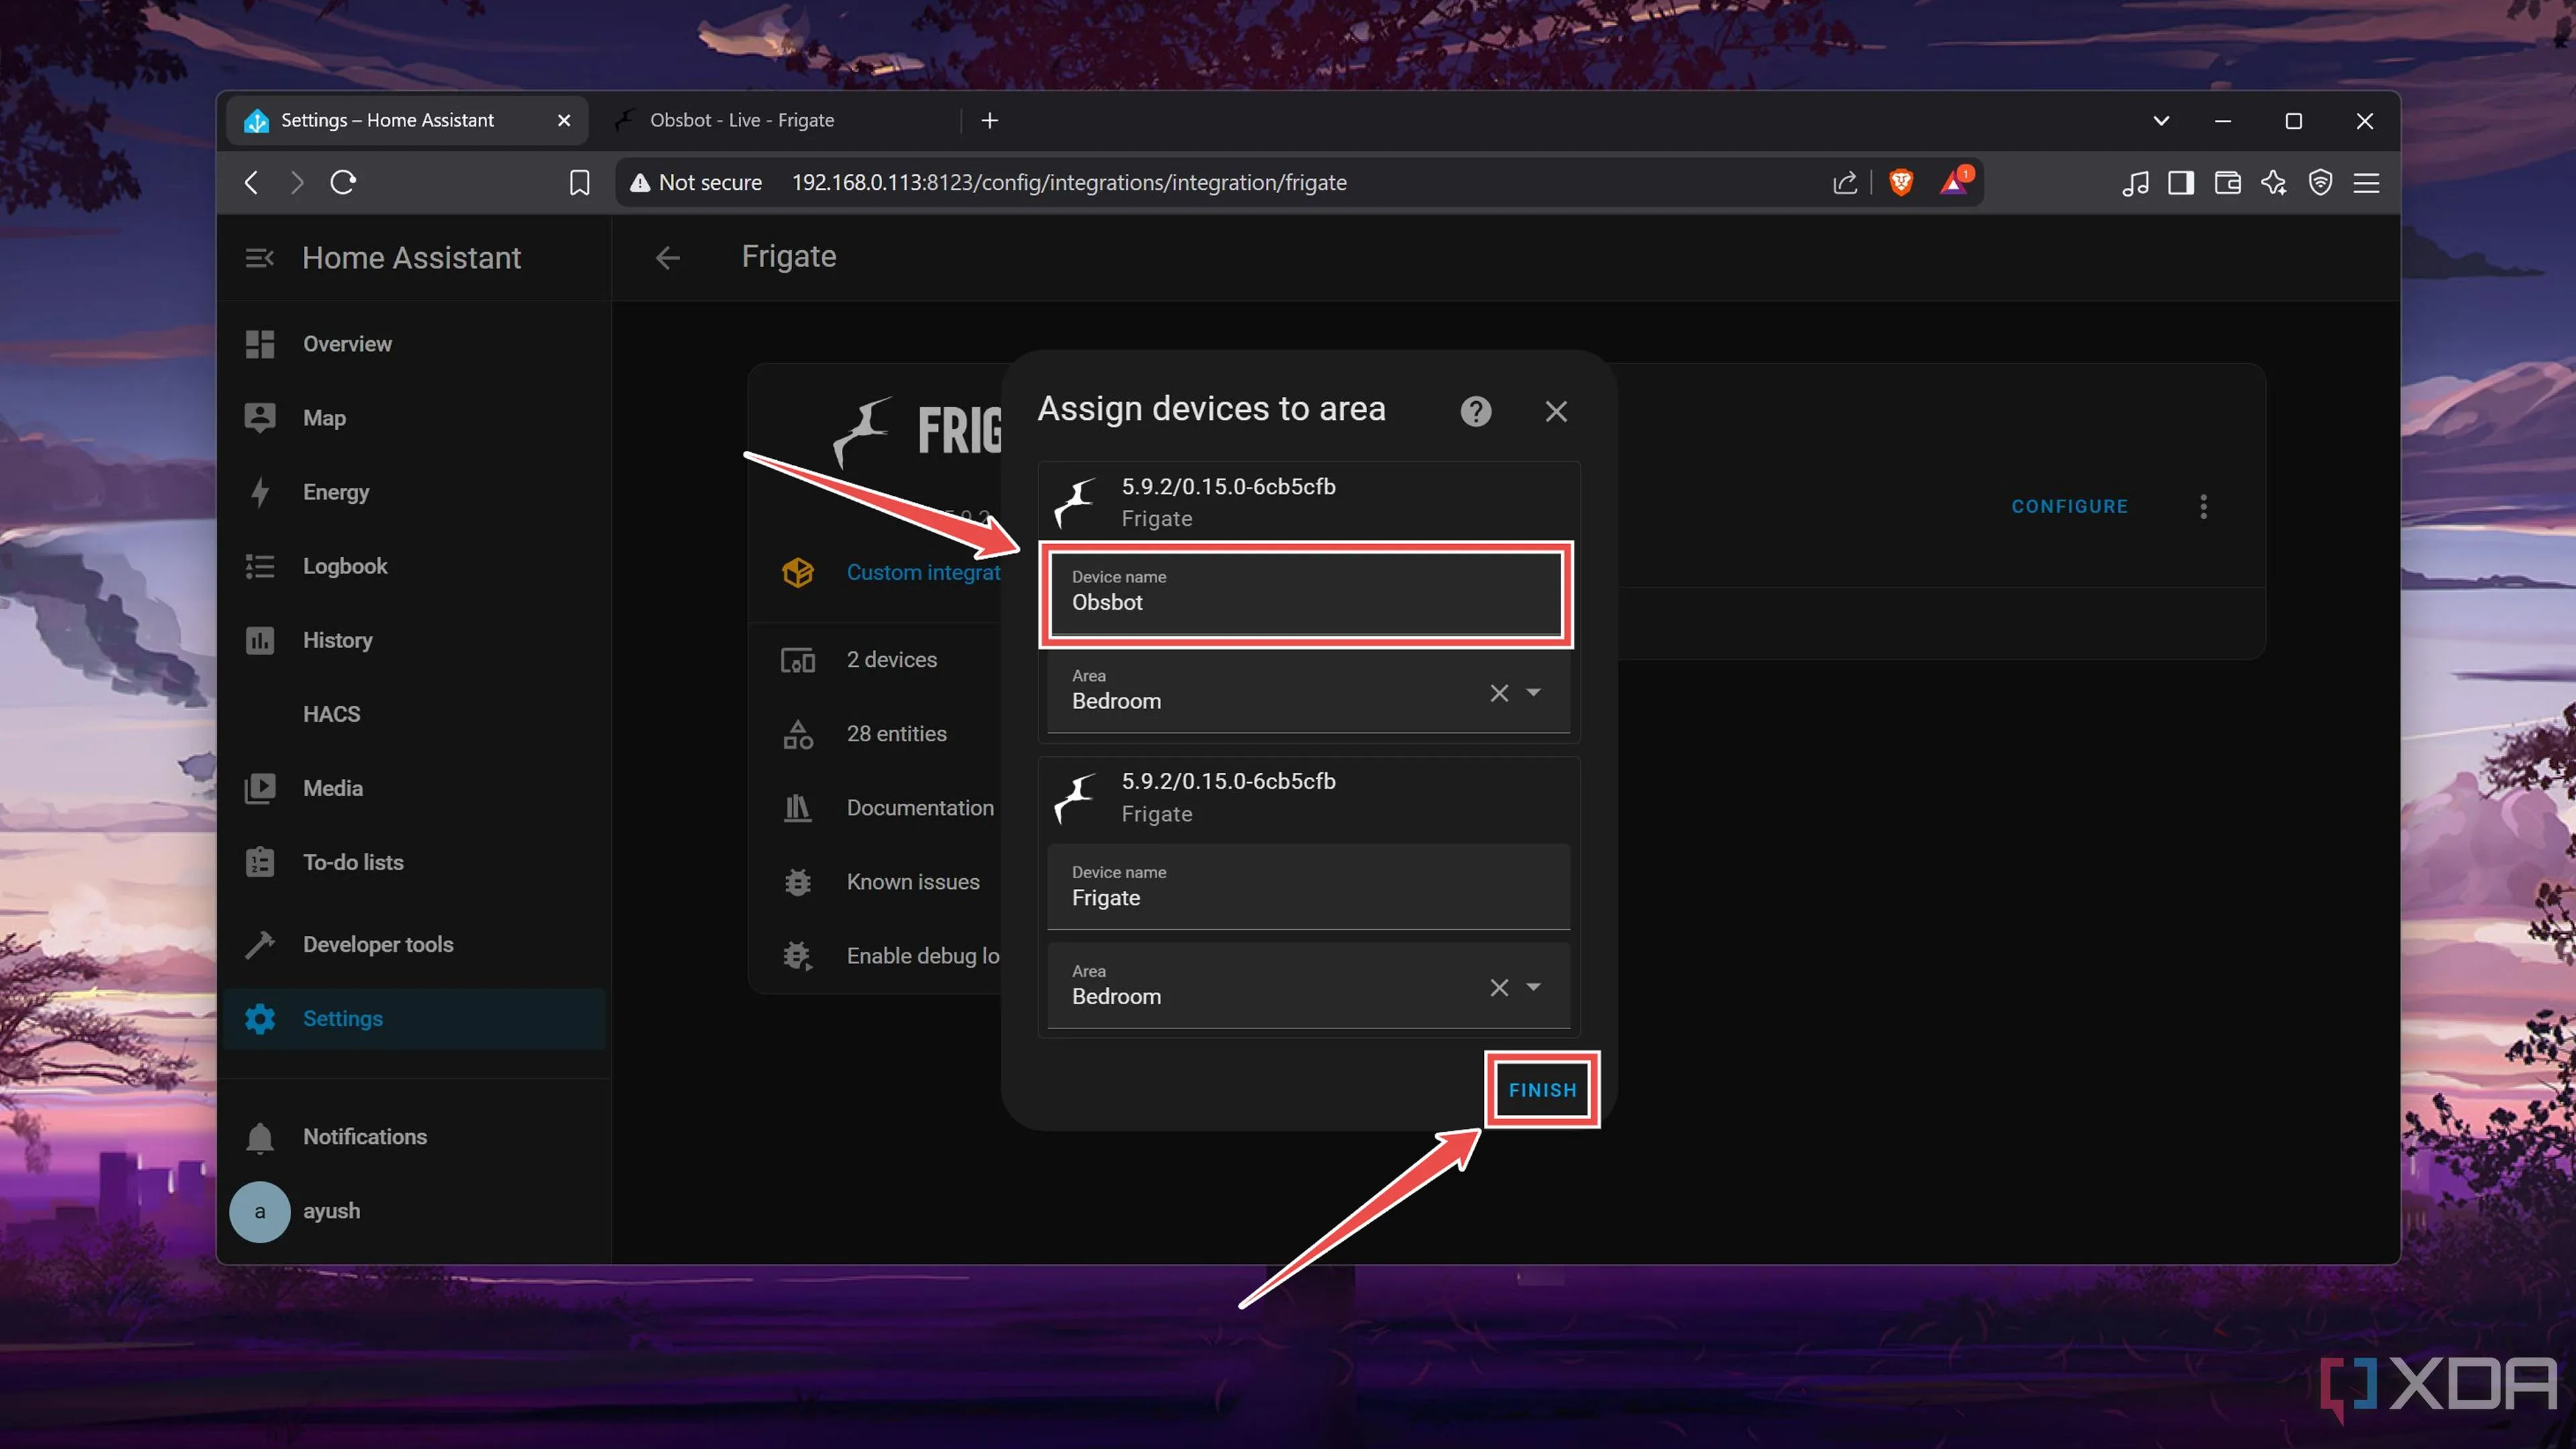Click the Brave Shields lion icon
Viewport: 2576px width, 1449px height.
(1900, 182)
